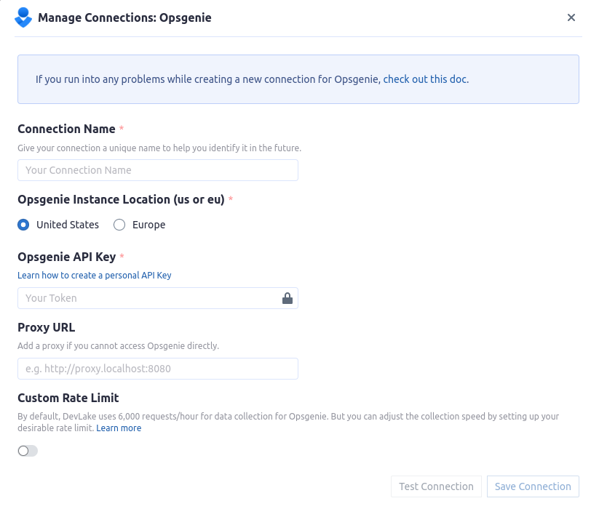Click the Opsgenie API Key token field

[146, 297]
